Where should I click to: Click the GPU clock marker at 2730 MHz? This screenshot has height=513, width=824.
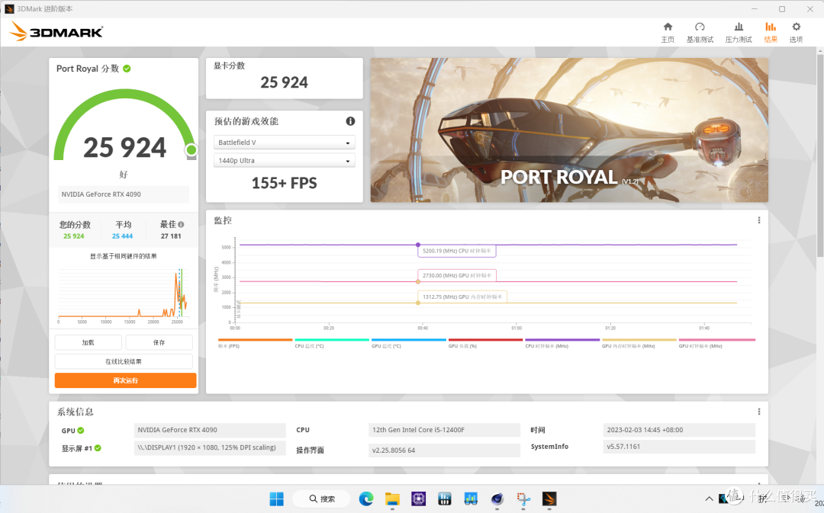418,282
